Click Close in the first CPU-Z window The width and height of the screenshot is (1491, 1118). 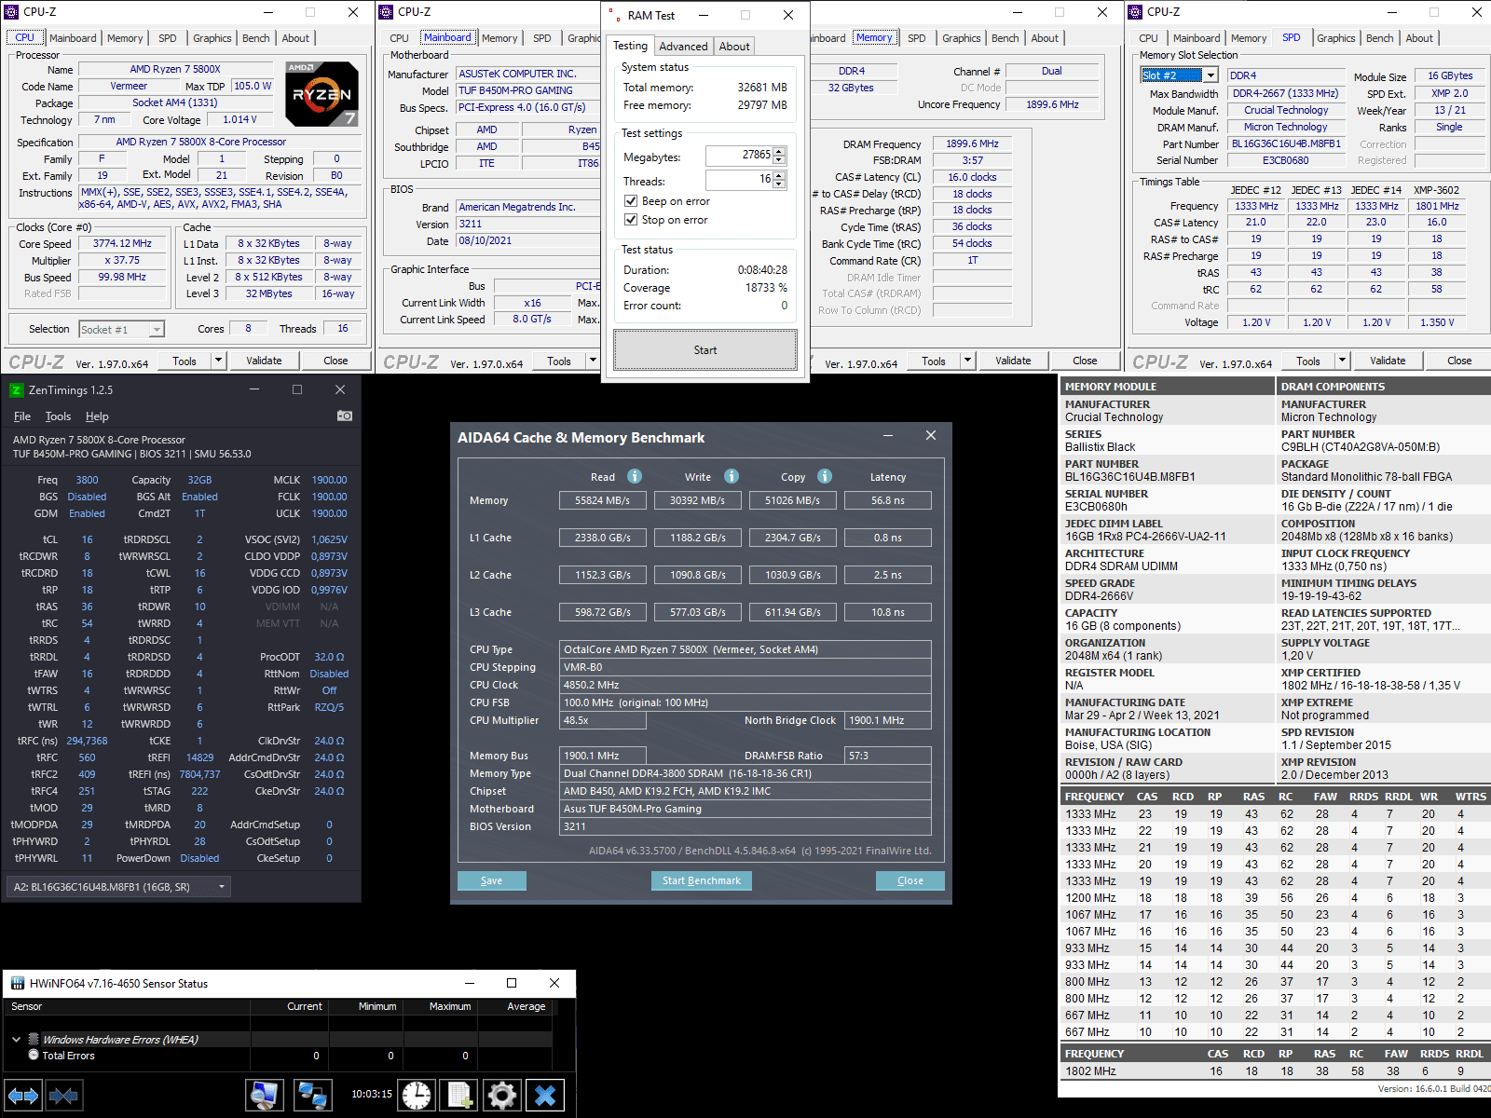pos(335,361)
